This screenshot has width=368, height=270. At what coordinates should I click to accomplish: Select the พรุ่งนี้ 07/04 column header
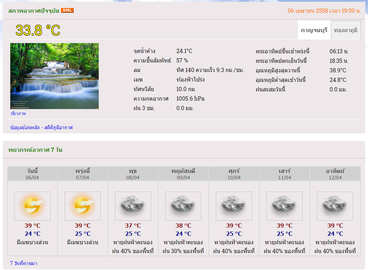coord(82,174)
